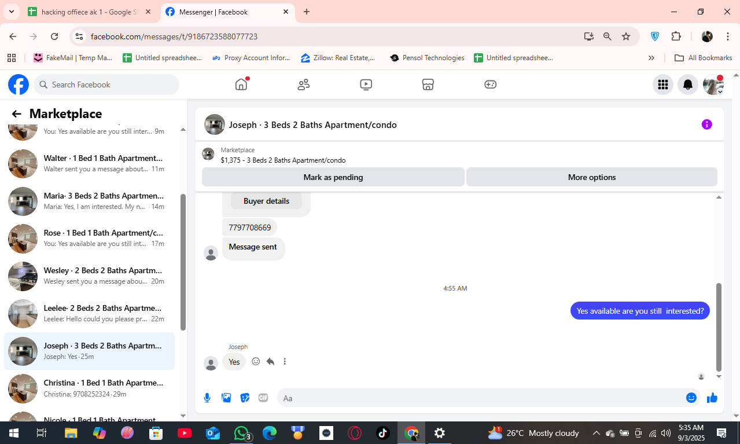Open Facebook home via logo
Screen dimensions: 740x444
tap(19, 85)
